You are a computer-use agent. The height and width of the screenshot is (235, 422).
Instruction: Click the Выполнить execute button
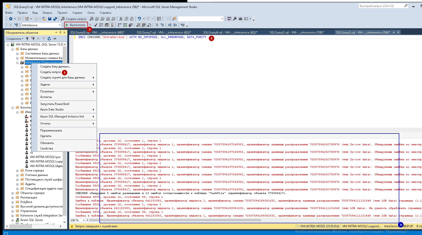click(76, 25)
